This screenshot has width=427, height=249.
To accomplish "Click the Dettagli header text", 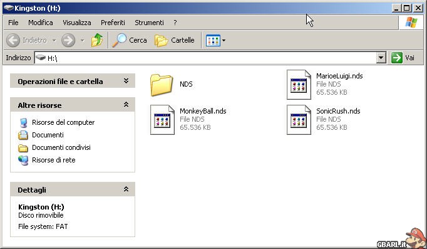I will pyautogui.click(x=31, y=190).
